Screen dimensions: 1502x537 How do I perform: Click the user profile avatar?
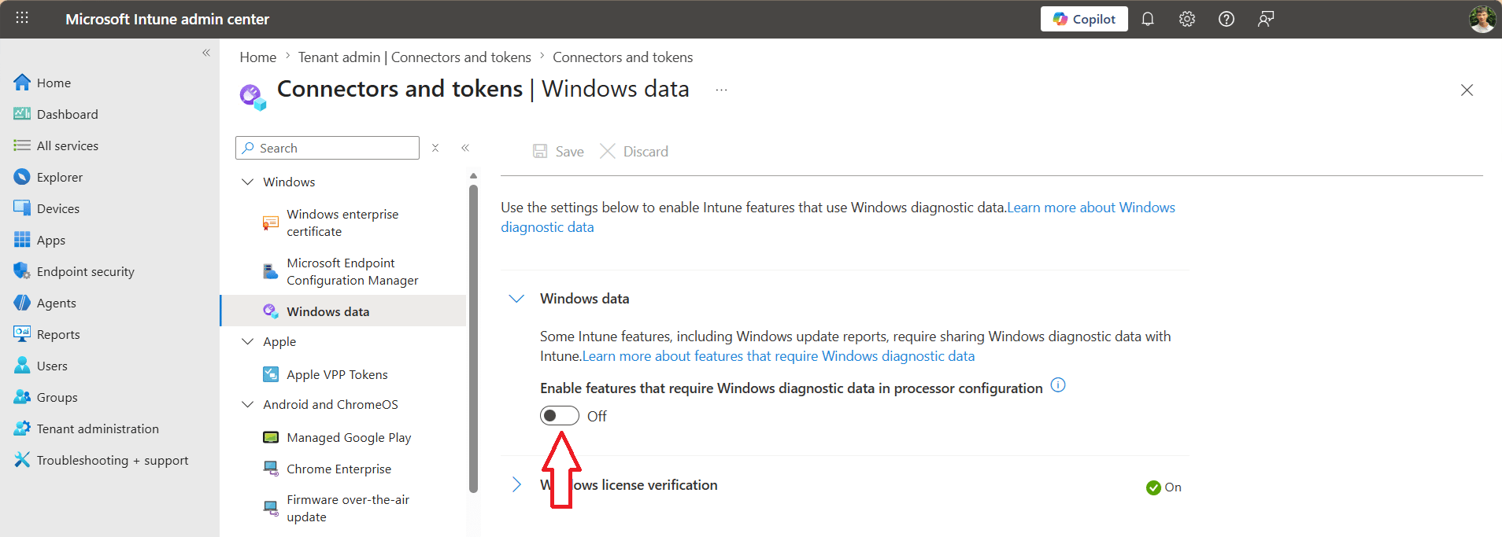pyautogui.click(x=1482, y=19)
